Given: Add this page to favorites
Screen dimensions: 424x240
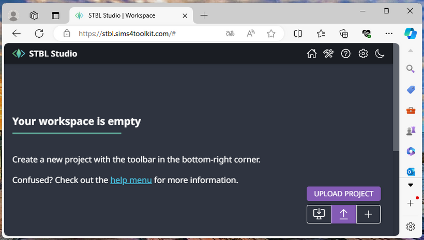Looking at the screenshot, I should (271, 34).
